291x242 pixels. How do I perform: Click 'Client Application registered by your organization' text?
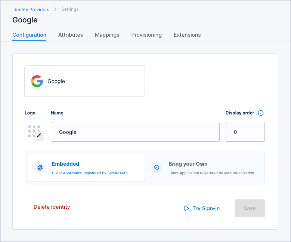(x=211, y=173)
